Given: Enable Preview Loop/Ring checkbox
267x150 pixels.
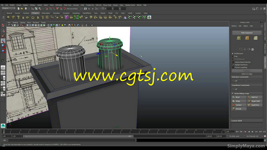Looking at the screenshot, I should (x=233, y=68).
